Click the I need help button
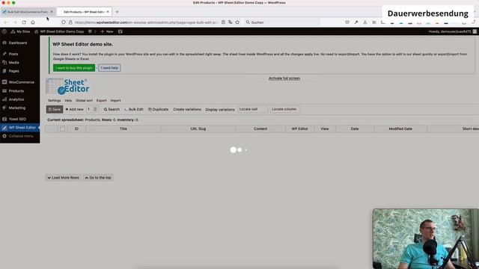 tap(109, 68)
